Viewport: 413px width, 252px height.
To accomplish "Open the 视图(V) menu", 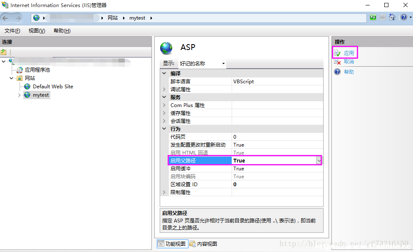I will coord(37,31).
